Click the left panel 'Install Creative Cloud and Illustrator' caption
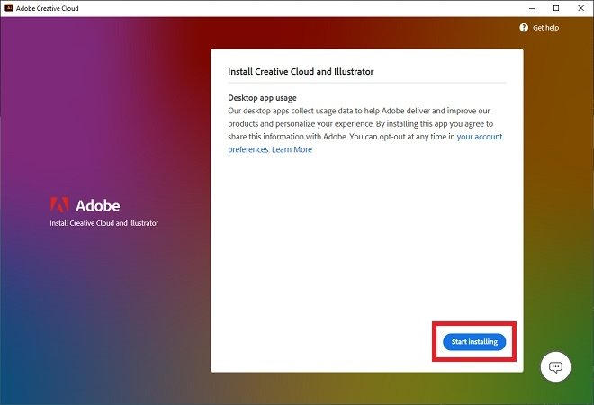The height and width of the screenshot is (405, 594). 104,223
